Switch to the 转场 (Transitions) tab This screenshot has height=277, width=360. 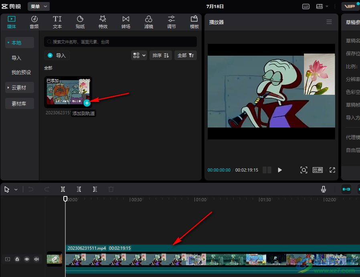tap(126, 22)
